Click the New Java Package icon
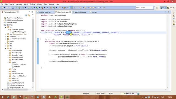This screenshot has height=99, width=176. (x=51, y=8)
